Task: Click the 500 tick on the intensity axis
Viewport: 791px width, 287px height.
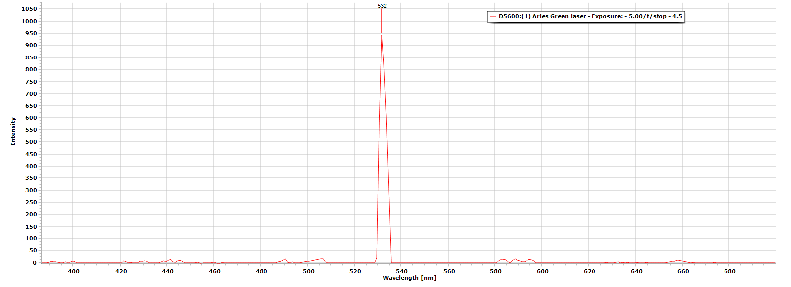Action: (31, 142)
